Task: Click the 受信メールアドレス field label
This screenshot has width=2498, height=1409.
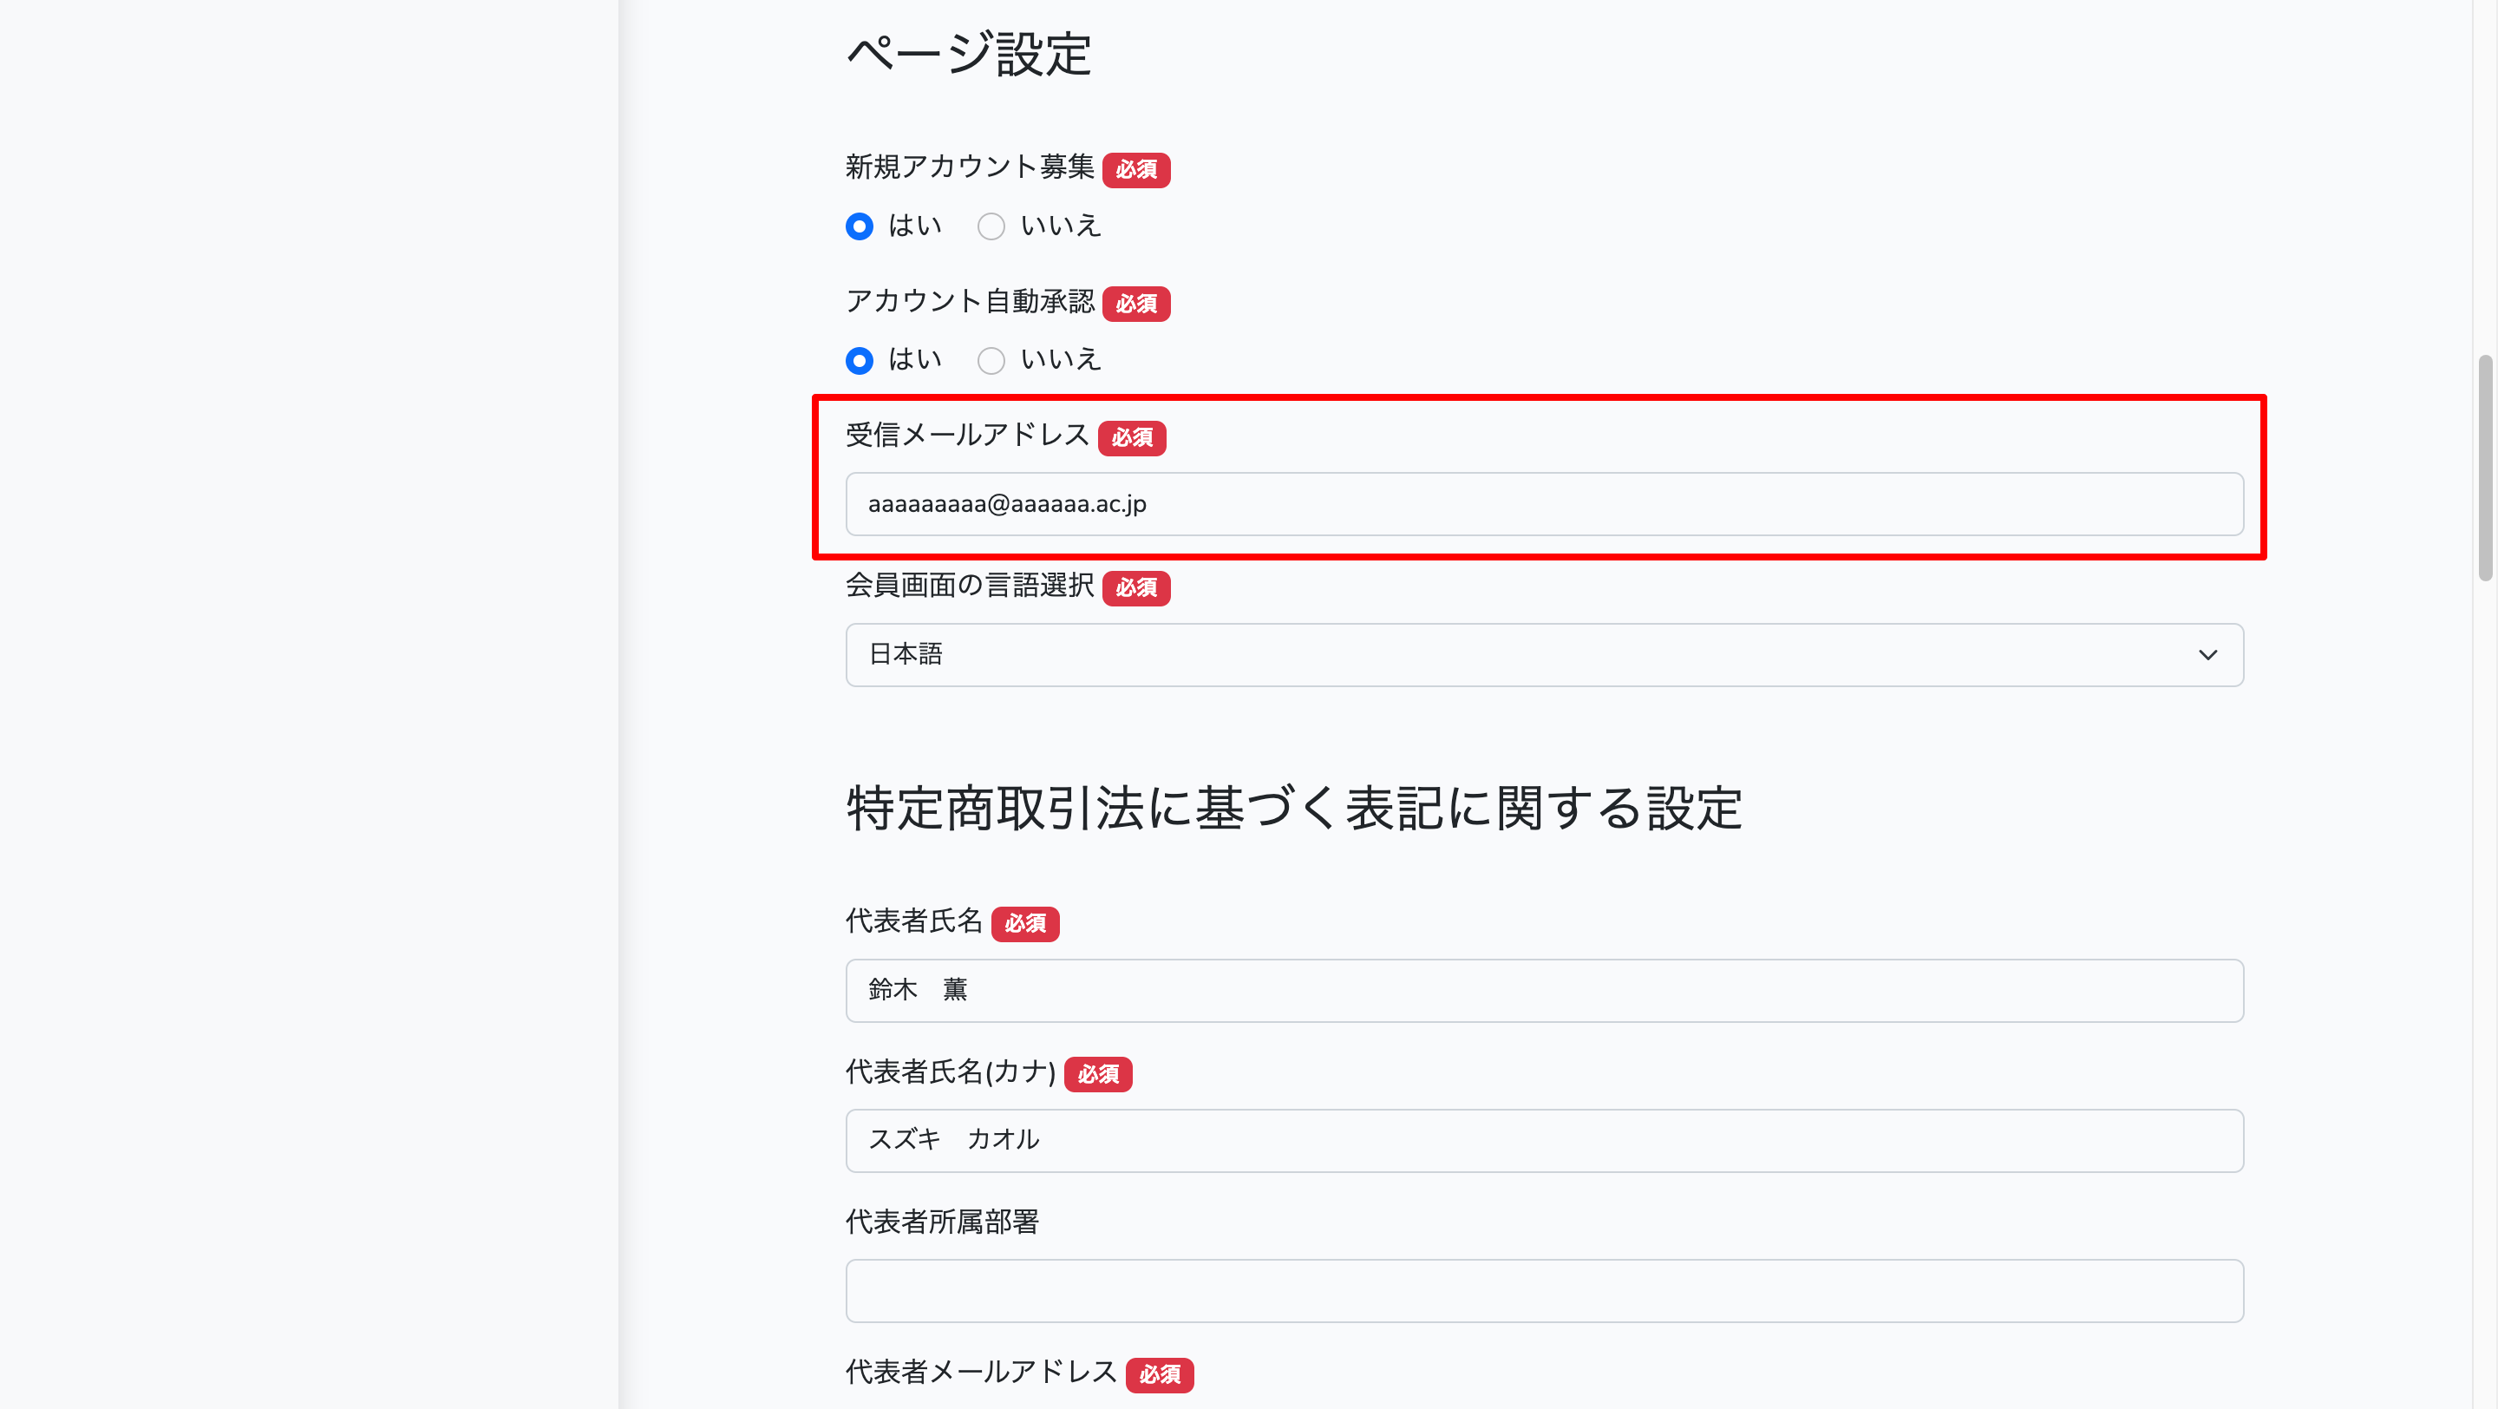Action: 967,436
